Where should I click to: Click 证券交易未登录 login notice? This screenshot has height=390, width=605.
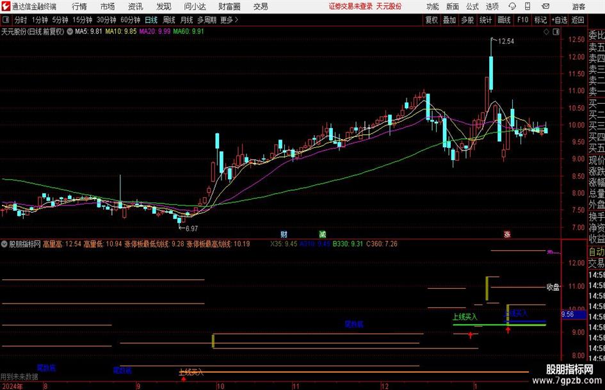click(x=351, y=6)
